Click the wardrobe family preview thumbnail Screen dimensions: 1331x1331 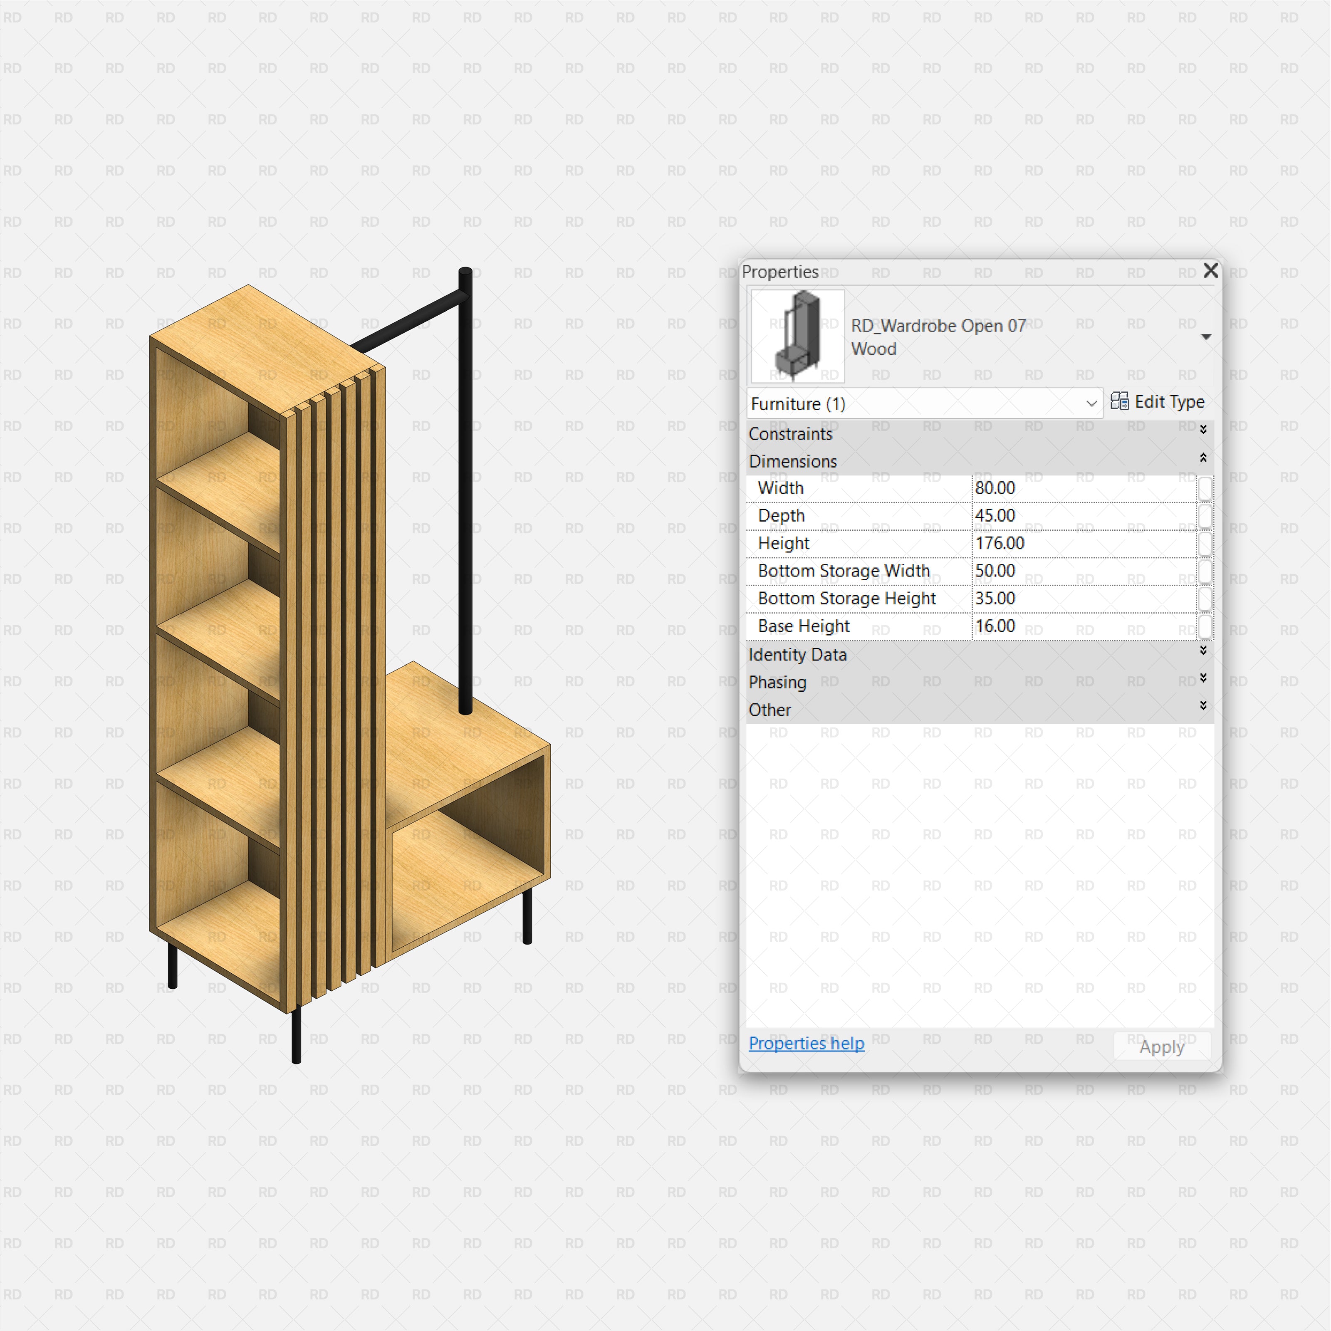pyautogui.click(x=797, y=336)
